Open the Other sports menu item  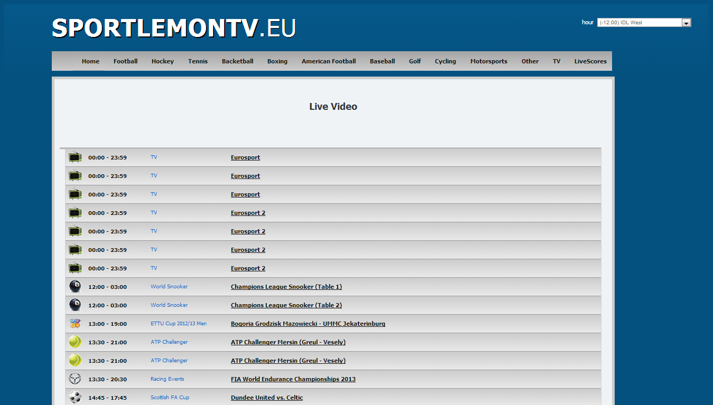[530, 61]
